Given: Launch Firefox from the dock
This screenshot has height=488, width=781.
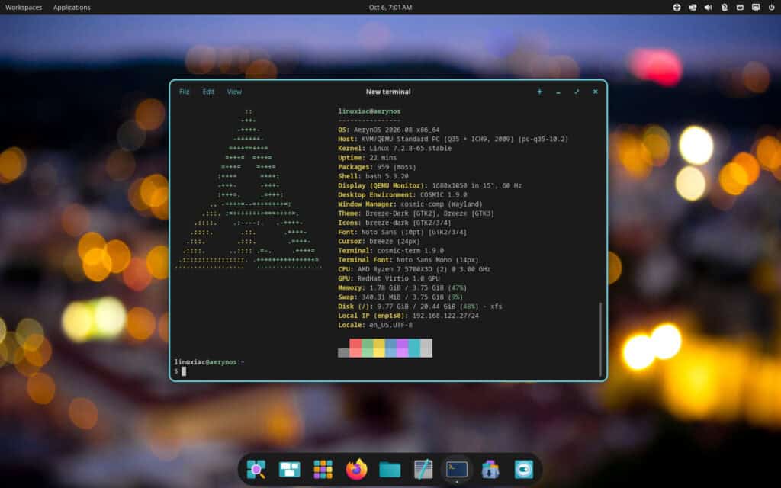Looking at the screenshot, I should (x=356, y=469).
